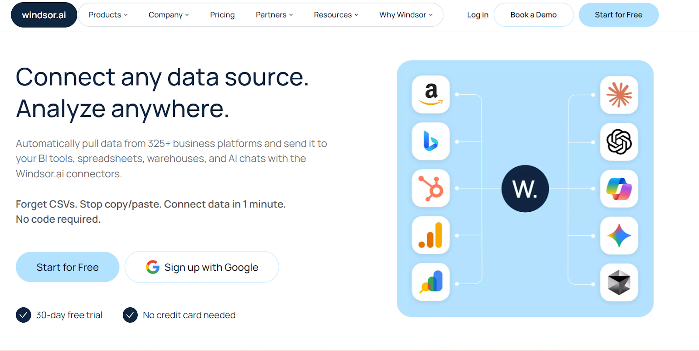
Task: Click the No credit card needed checkmark
Action: coord(130,315)
